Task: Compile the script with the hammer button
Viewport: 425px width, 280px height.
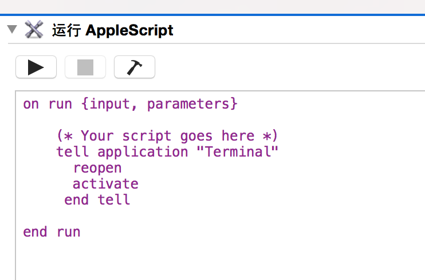Action: tap(134, 67)
